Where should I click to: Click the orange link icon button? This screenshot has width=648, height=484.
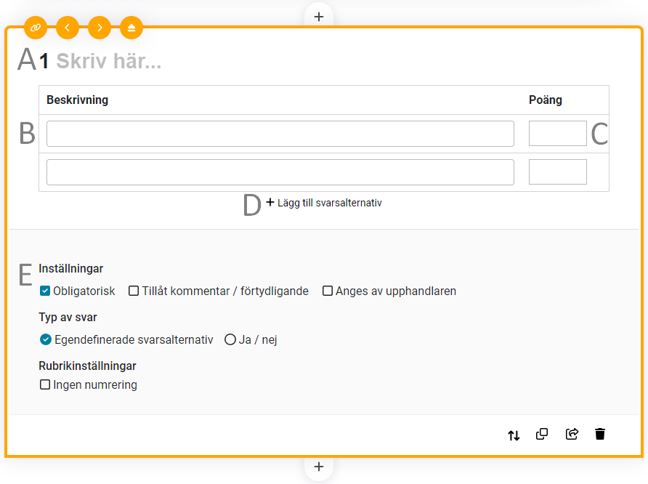(35, 28)
